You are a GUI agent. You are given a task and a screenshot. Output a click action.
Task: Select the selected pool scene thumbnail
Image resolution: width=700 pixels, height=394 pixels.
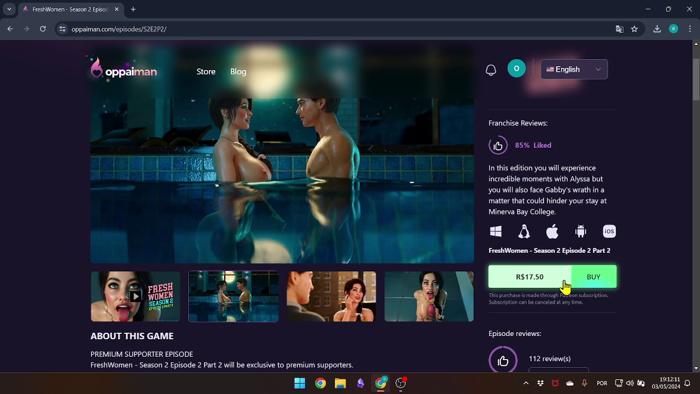(x=234, y=297)
